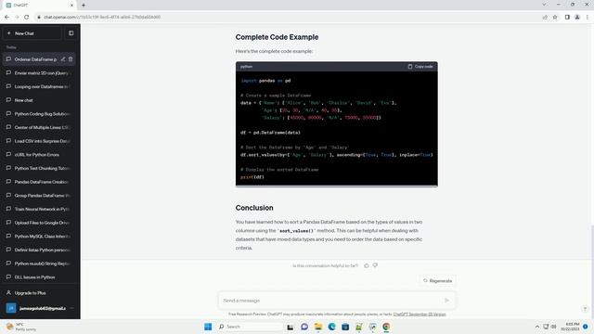Copy code from the python code block
The image size is (594, 334).
420,66
